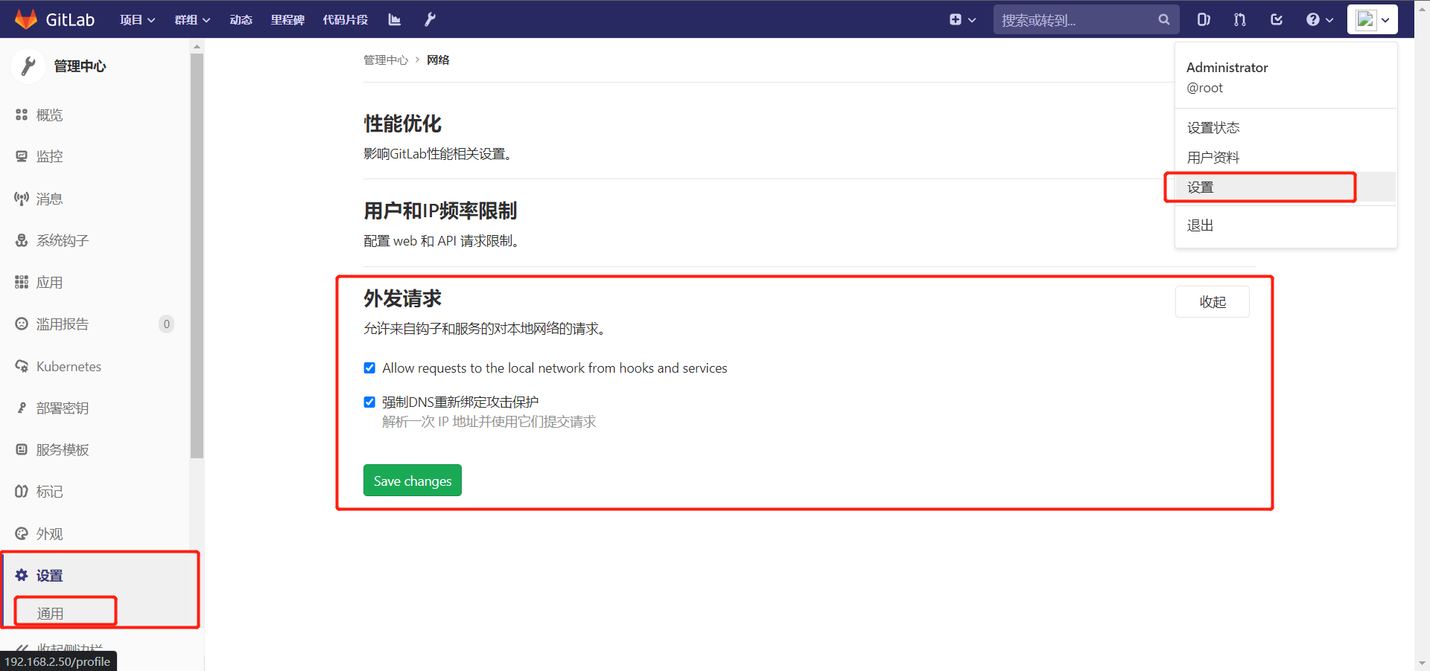The image size is (1430, 671).
Task: Click the sidebar vertical scrollbar
Action: pos(197,253)
